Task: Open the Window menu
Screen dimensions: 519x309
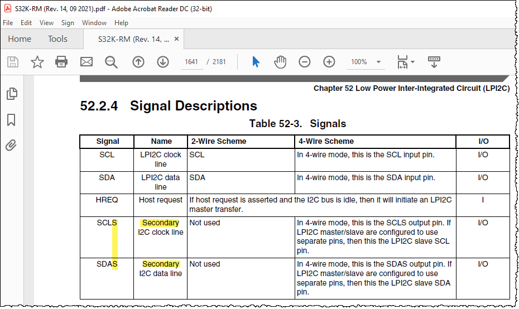Action: (x=94, y=23)
